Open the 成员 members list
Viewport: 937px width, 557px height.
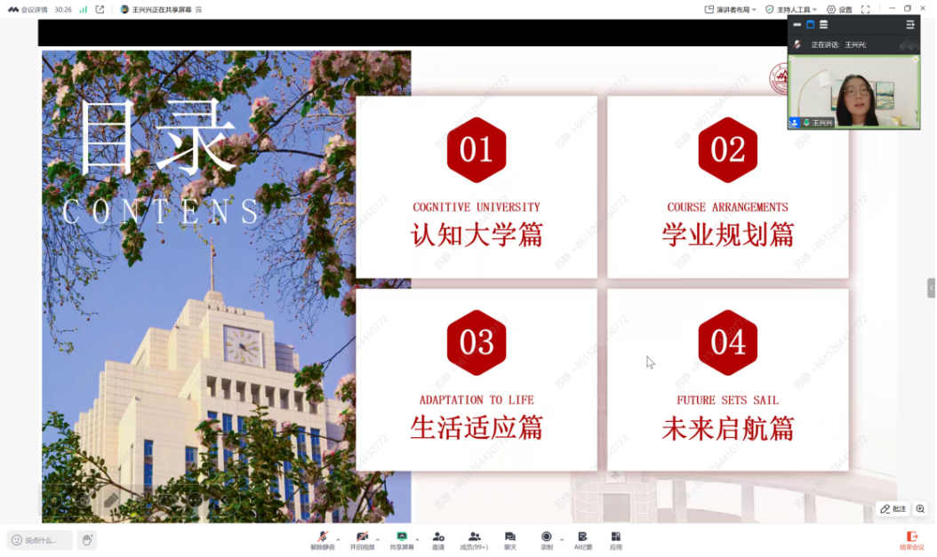[474, 538]
